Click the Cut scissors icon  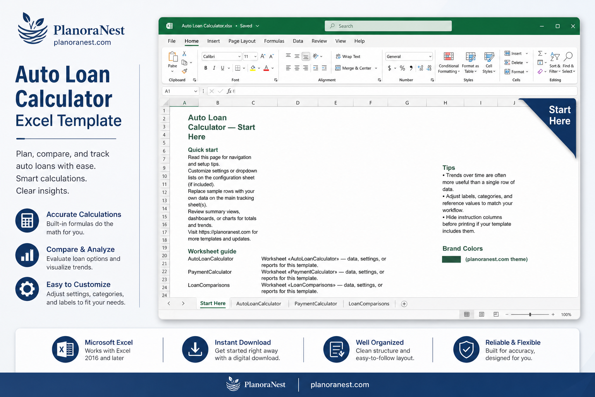[x=184, y=54]
